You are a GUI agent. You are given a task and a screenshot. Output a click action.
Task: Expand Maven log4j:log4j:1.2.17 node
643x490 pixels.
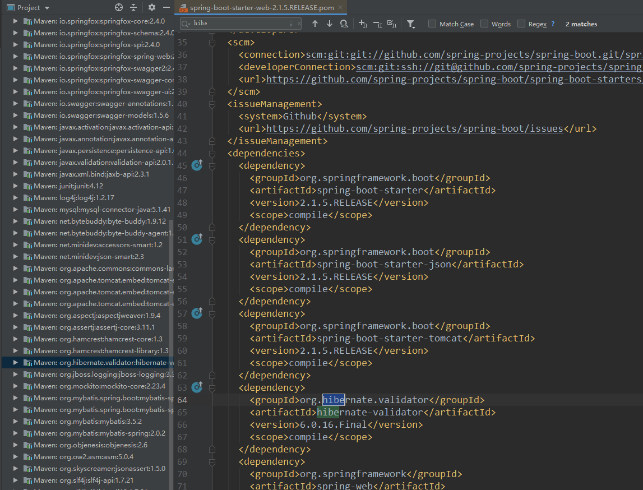(x=16, y=198)
